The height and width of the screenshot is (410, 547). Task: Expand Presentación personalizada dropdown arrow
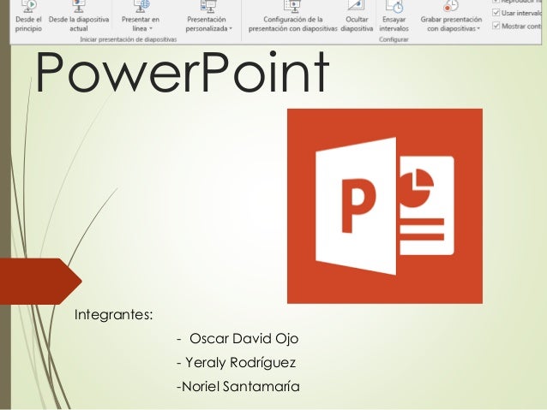pyautogui.click(x=231, y=28)
